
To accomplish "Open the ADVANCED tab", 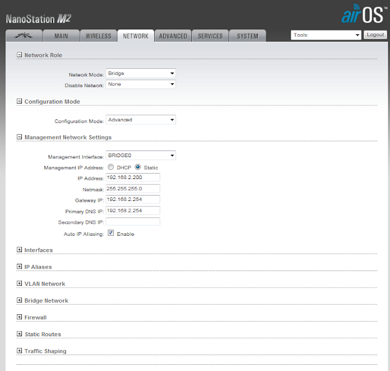I will (x=173, y=36).
